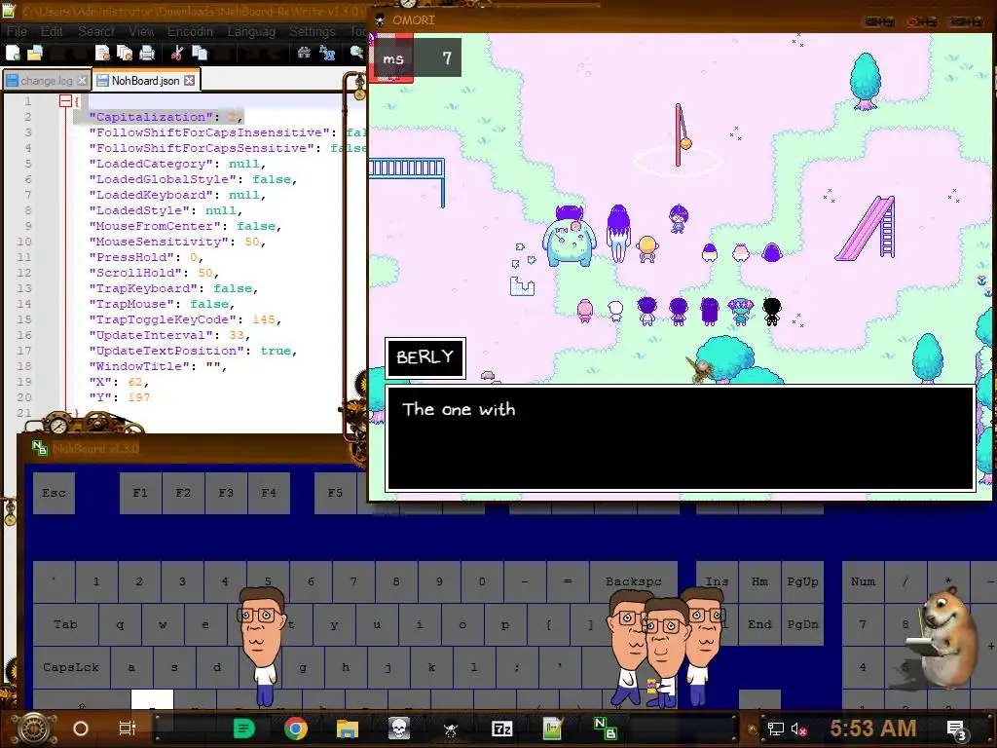The width and height of the screenshot is (997, 748).
Task: Click the 'k' key in NohBoard
Action: (x=431, y=667)
